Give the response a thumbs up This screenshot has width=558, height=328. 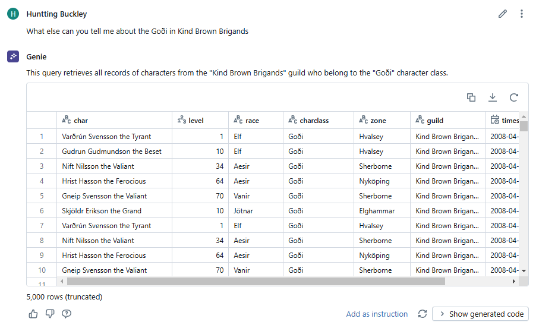pyautogui.click(x=33, y=314)
